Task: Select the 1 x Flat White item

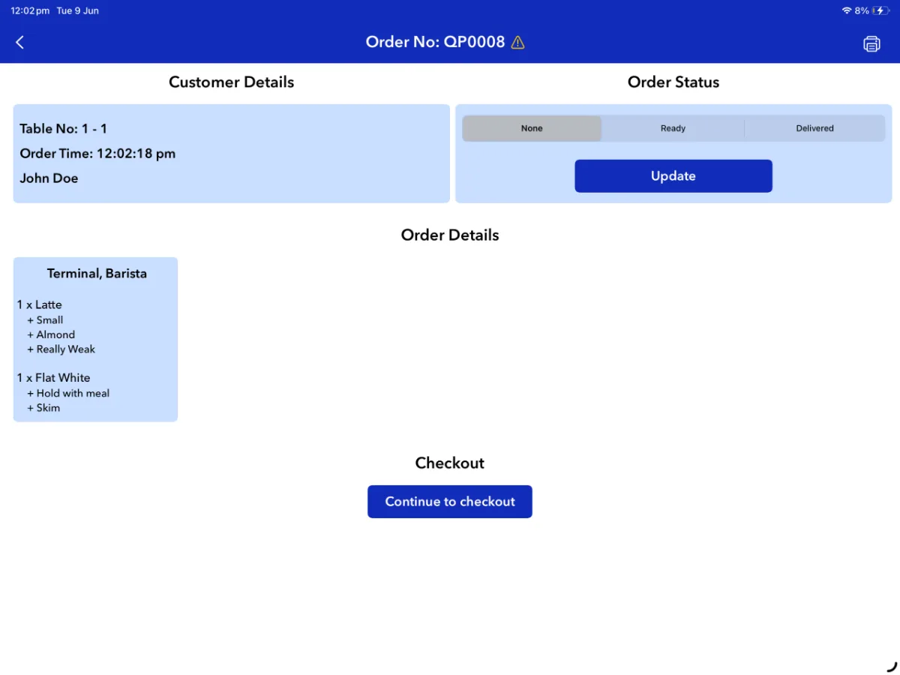Action: click(x=53, y=378)
